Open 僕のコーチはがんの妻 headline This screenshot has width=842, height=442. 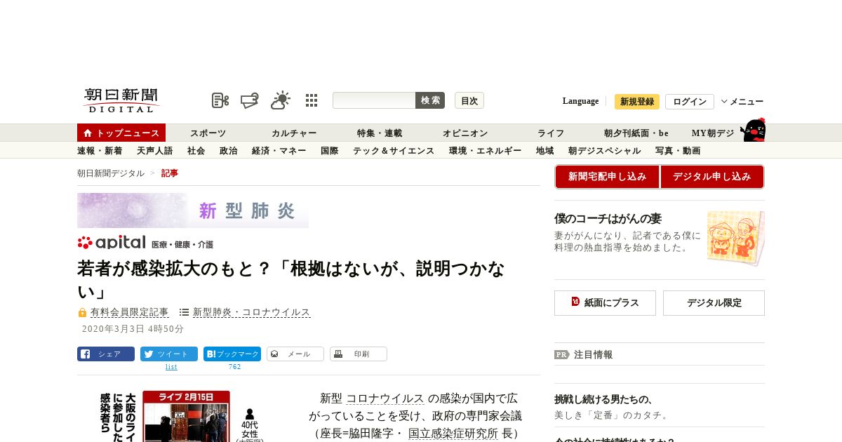click(x=608, y=219)
